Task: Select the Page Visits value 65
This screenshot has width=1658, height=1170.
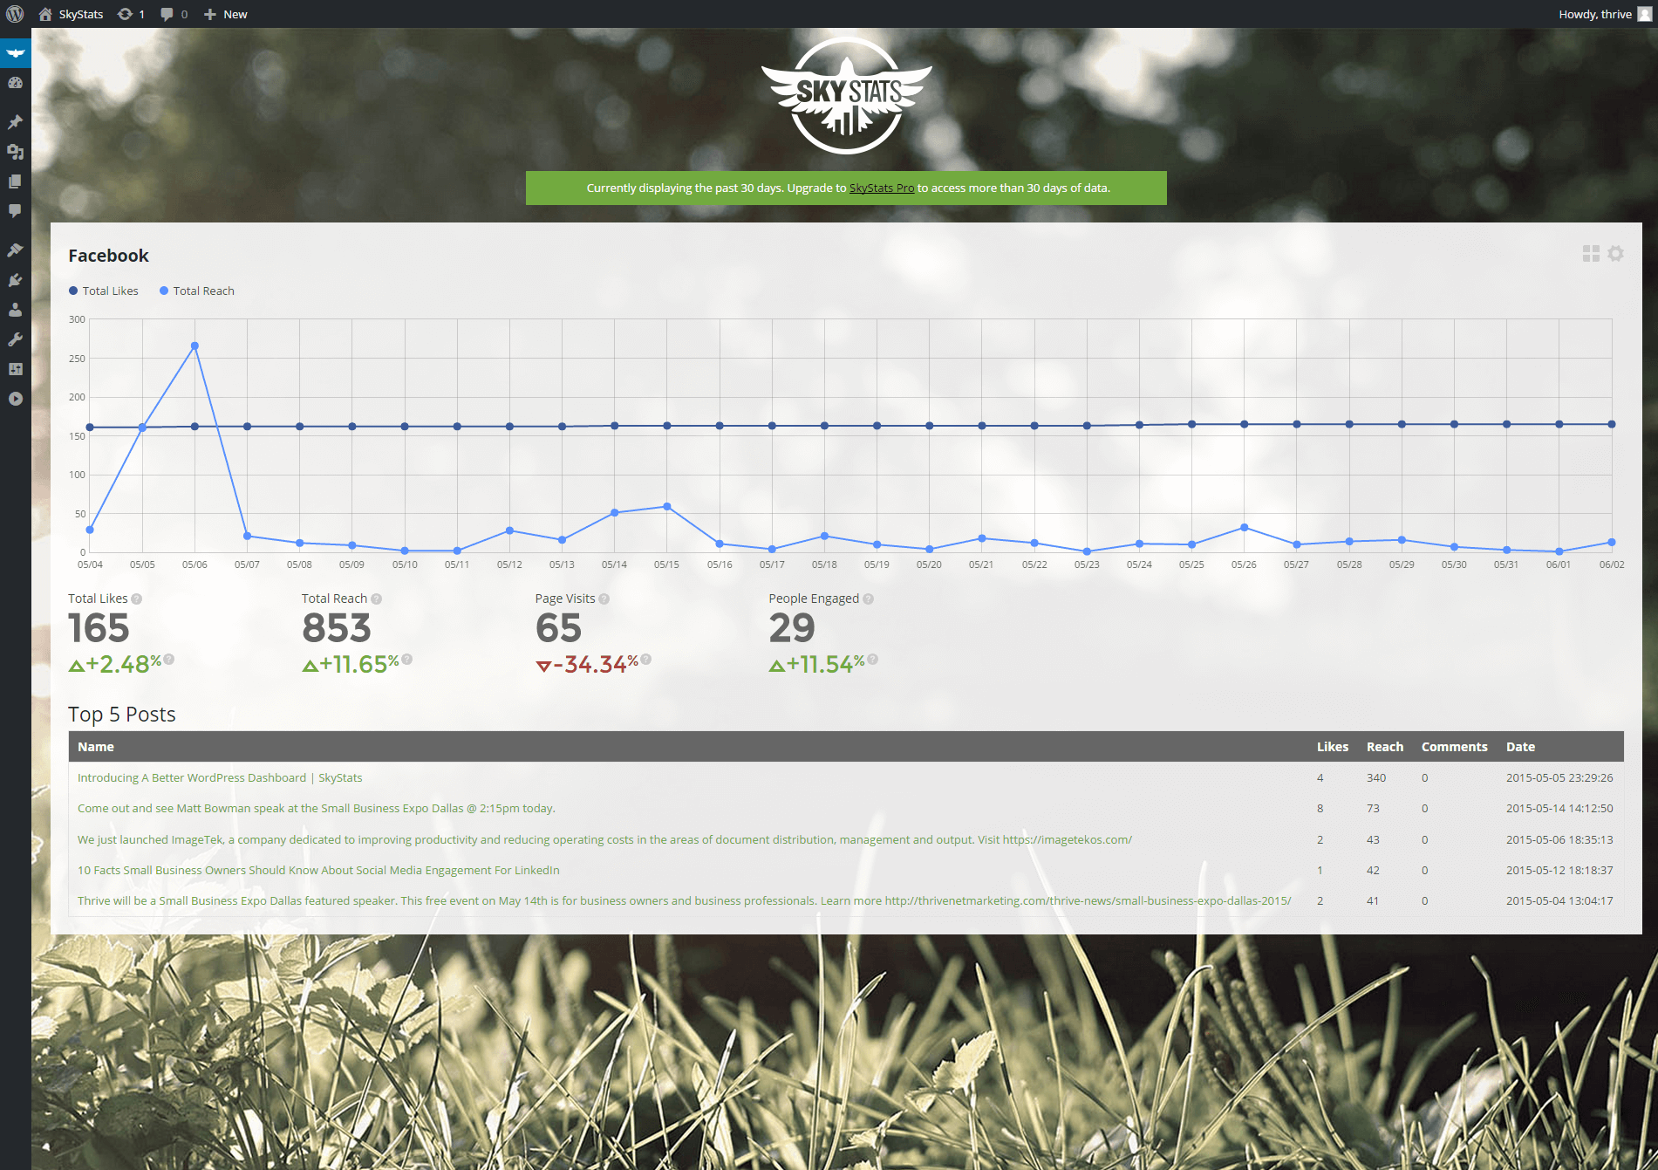Action: pyautogui.click(x=558, y=629)
